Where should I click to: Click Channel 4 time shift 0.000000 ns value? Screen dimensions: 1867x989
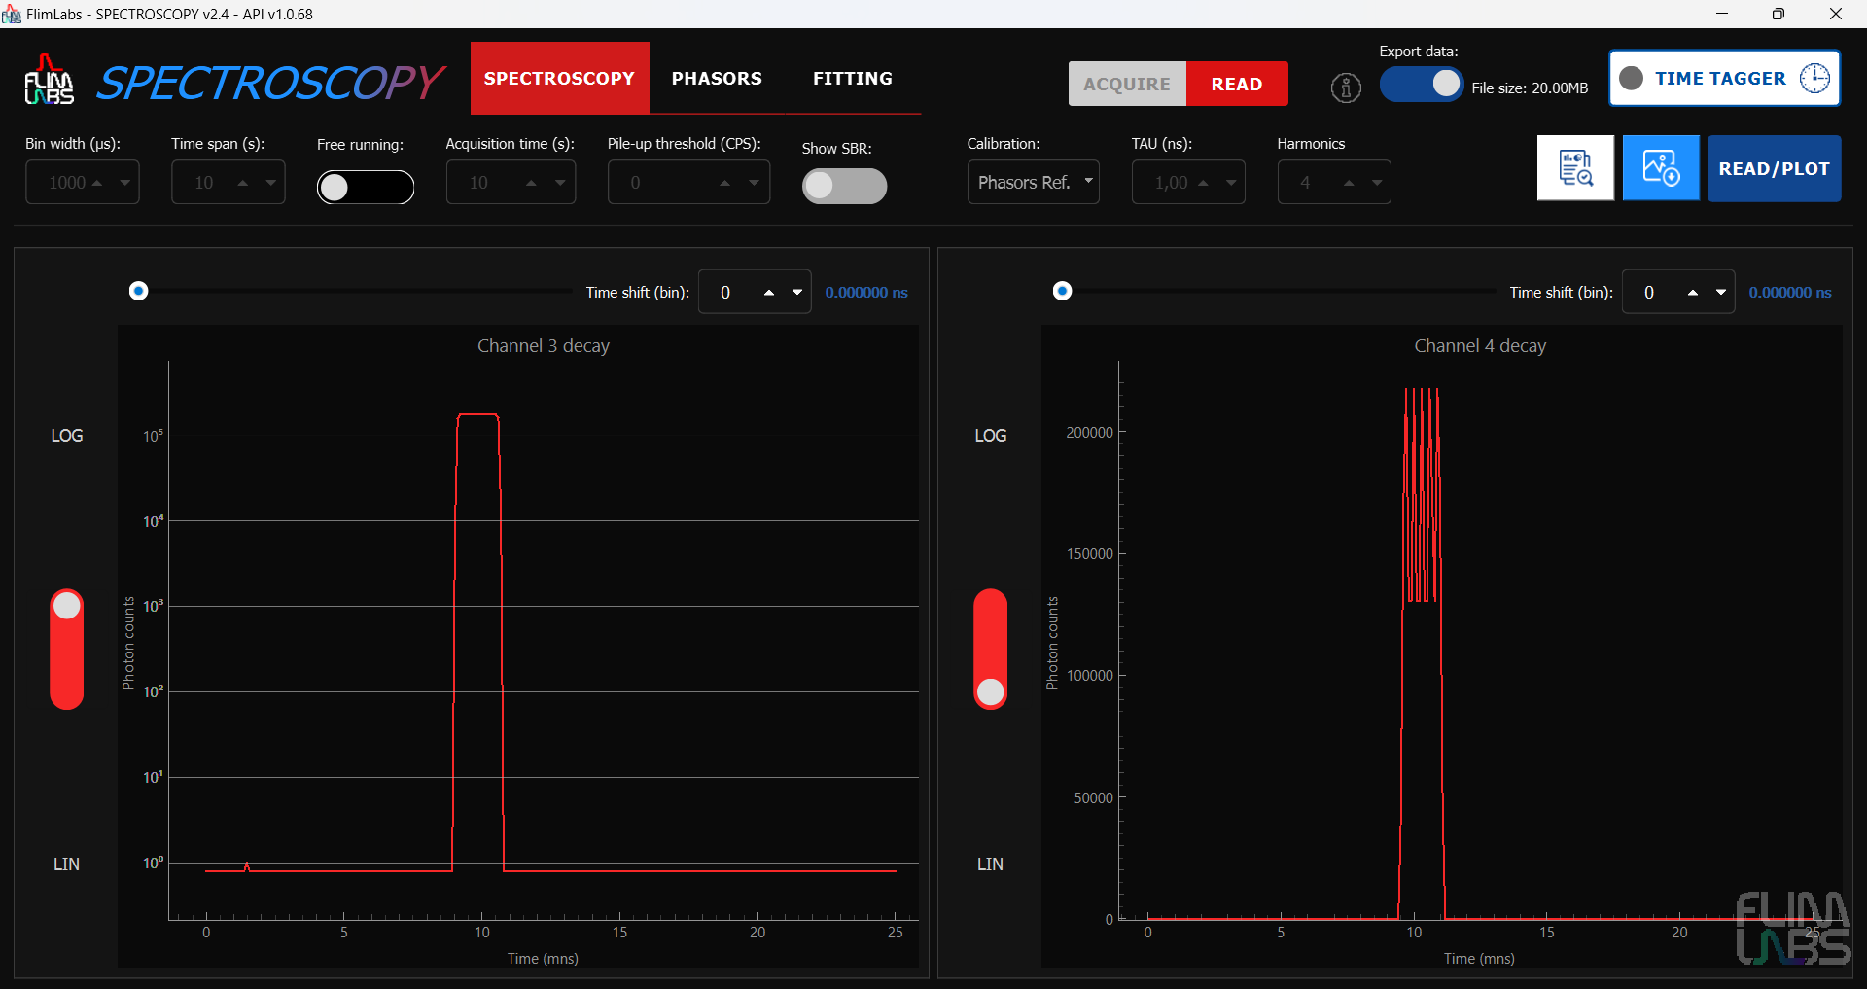[x=1790, y=293]
